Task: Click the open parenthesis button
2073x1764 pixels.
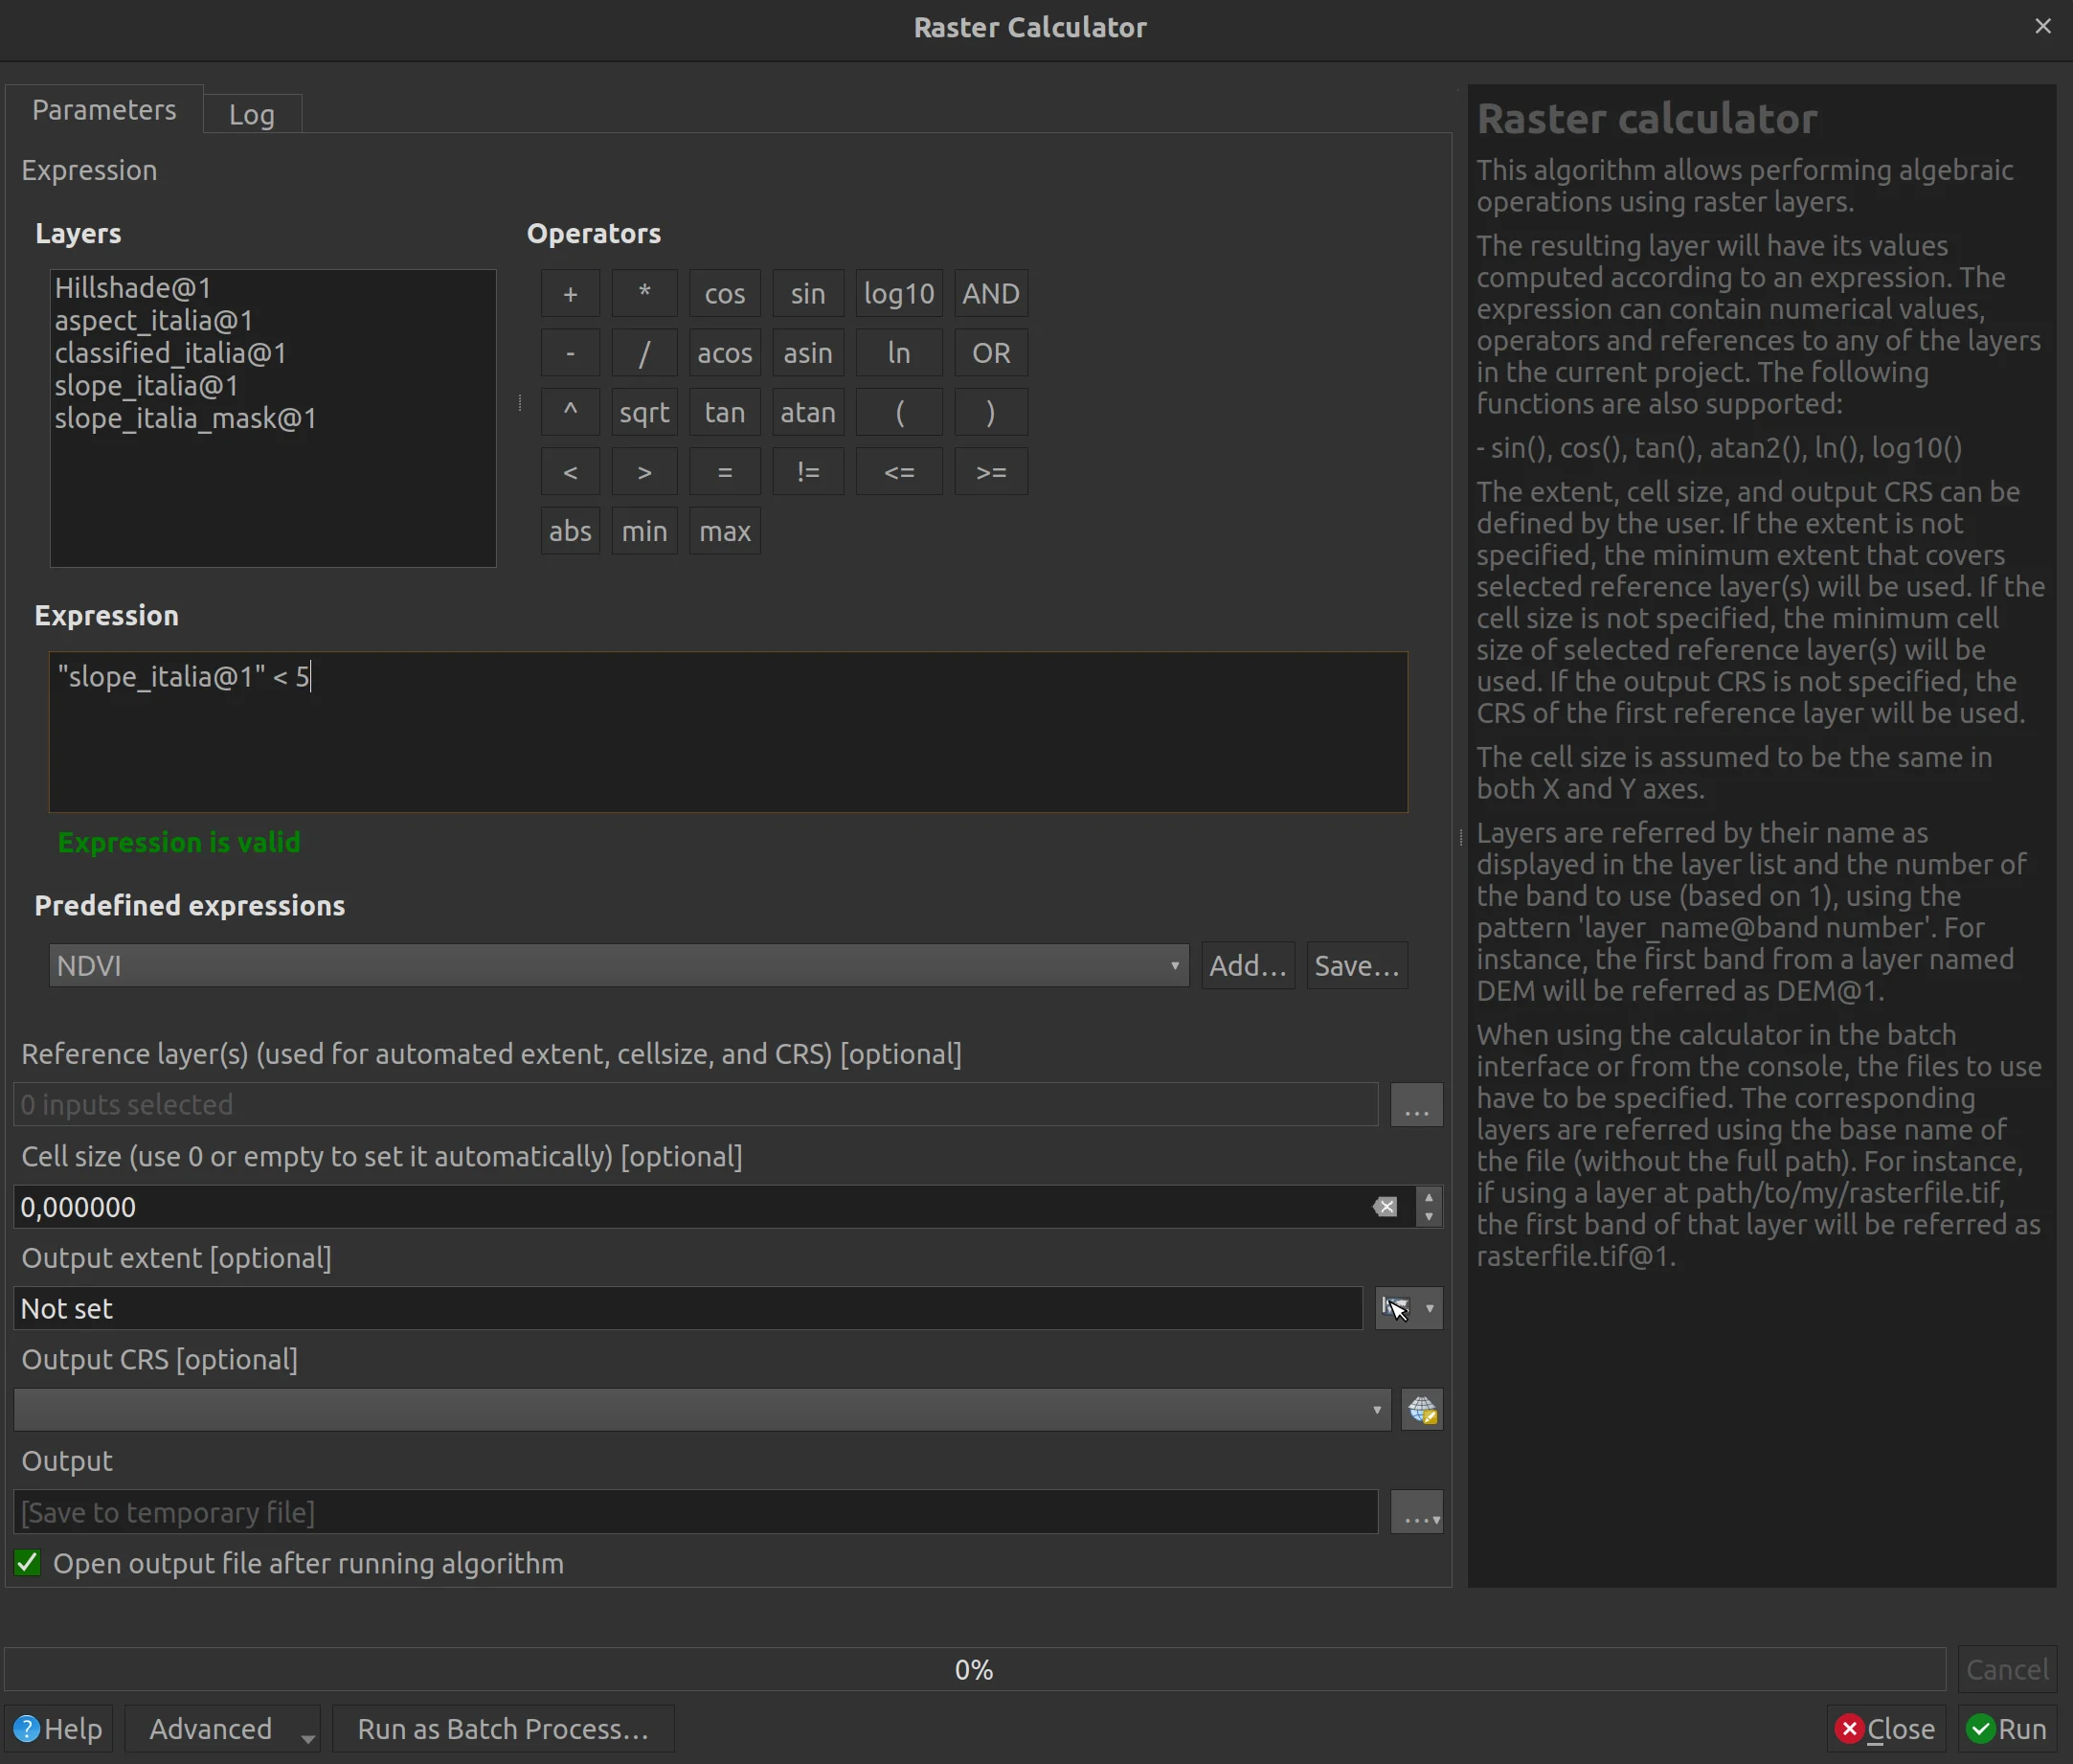Action: (x=899, y=412)
